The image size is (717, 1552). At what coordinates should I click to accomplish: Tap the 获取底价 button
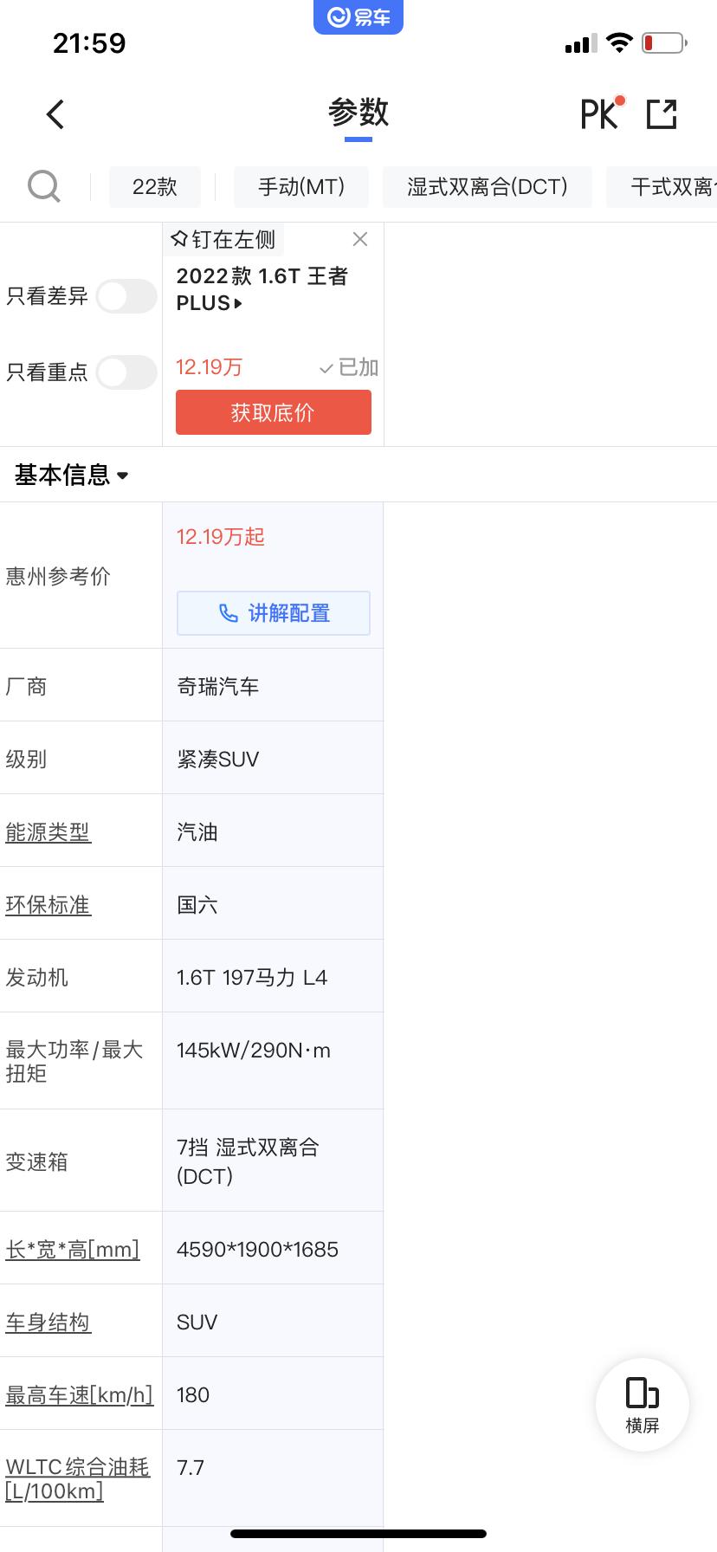point(274,412)
